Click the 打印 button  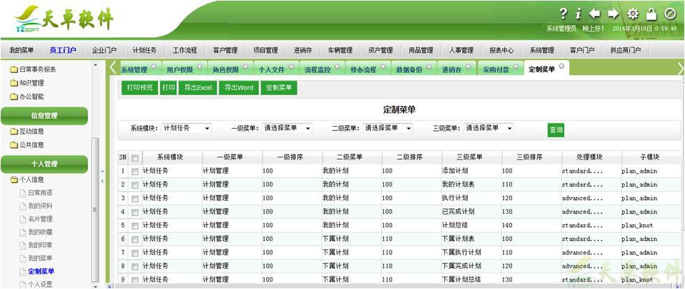168,88
